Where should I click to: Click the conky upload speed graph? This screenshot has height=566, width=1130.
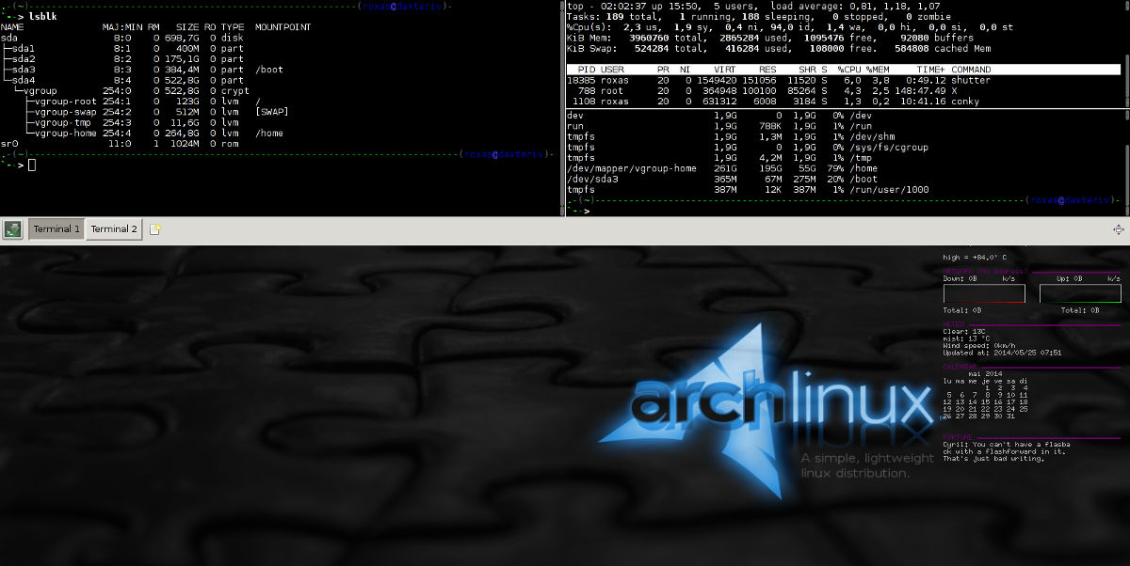(x=1080, y=293)
